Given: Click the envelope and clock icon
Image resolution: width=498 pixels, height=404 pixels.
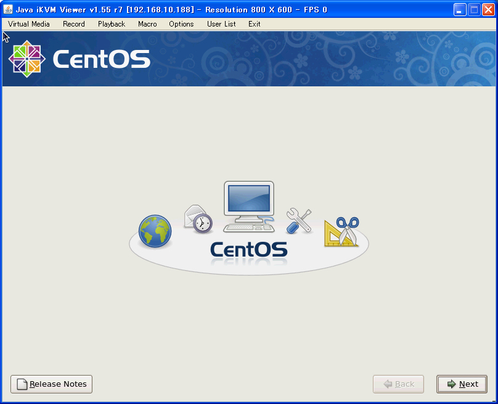Looking at the screenshot, I should (198, 219).
